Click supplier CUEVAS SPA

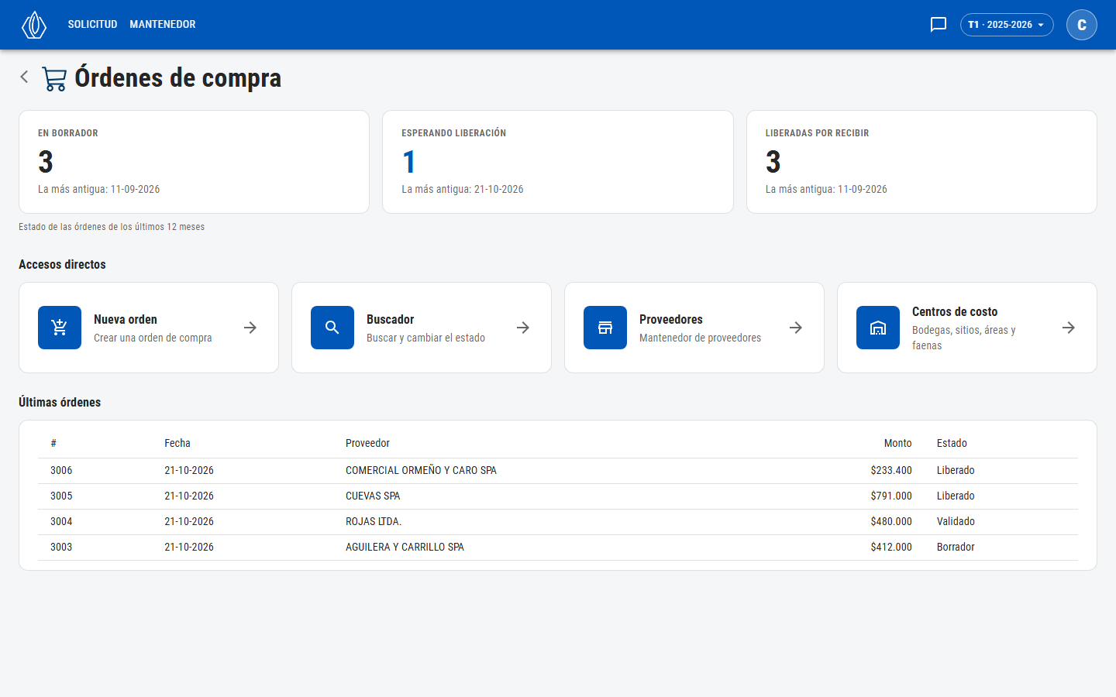(373, 496)
